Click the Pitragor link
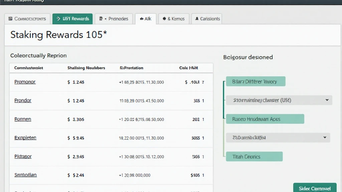Screen dimensions: 342x192 pos(23,156)
